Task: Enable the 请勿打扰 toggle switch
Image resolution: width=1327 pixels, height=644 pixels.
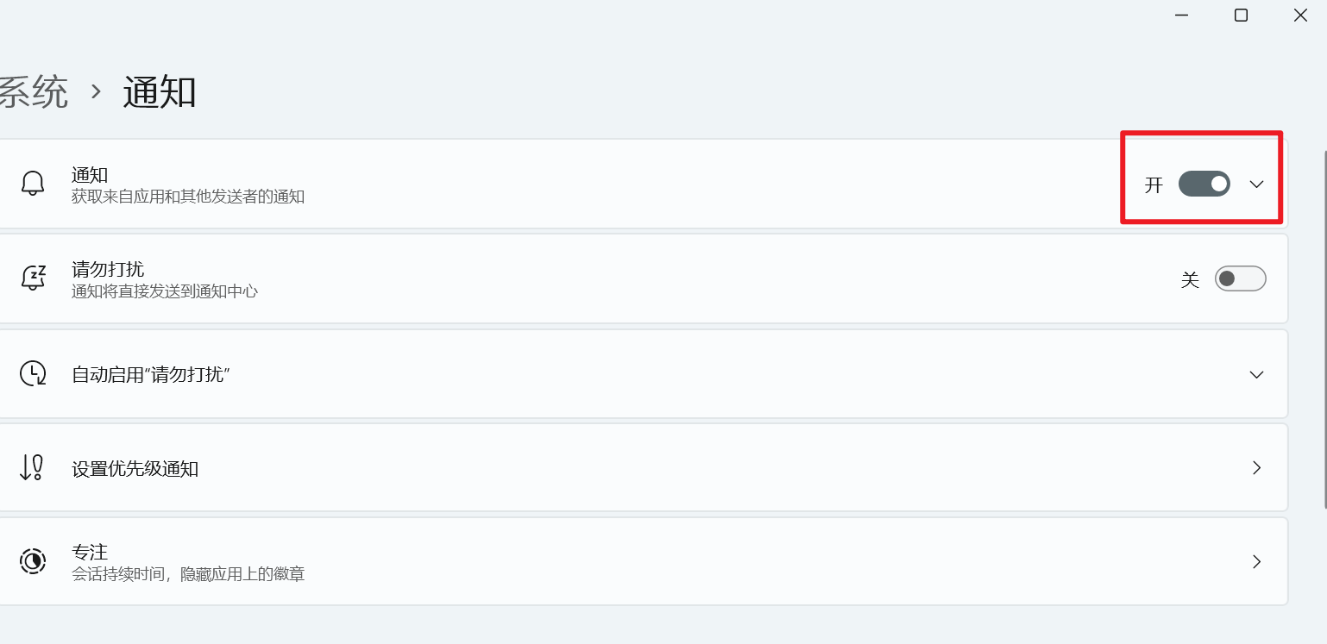Action: coord(1240,278)
